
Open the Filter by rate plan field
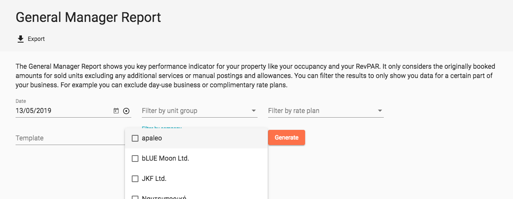tap(326, 111)
